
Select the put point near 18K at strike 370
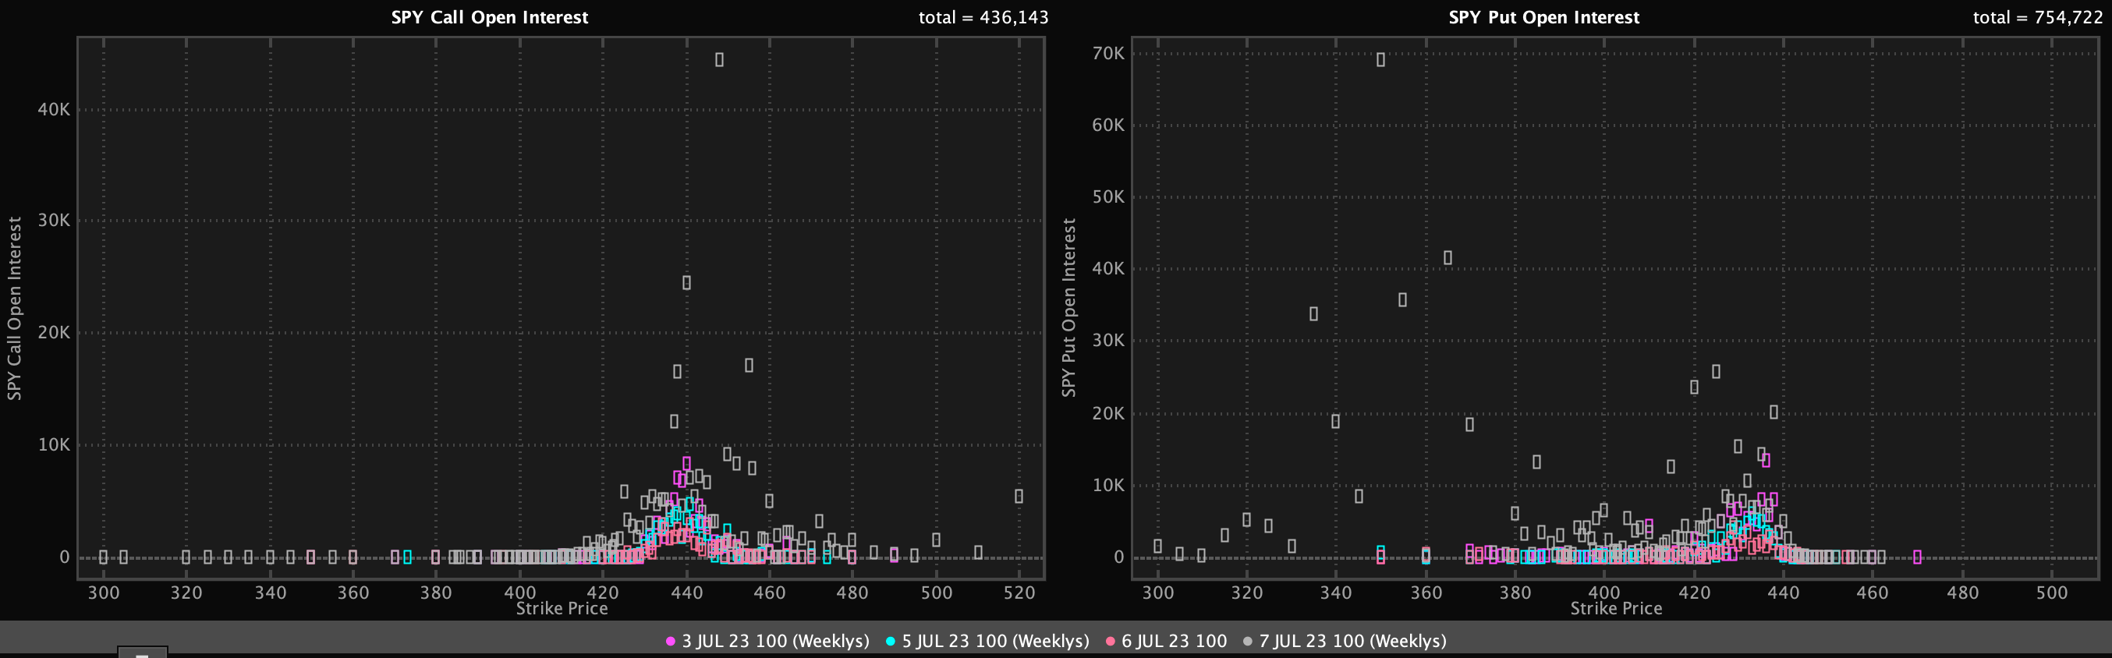[1469, 424]
